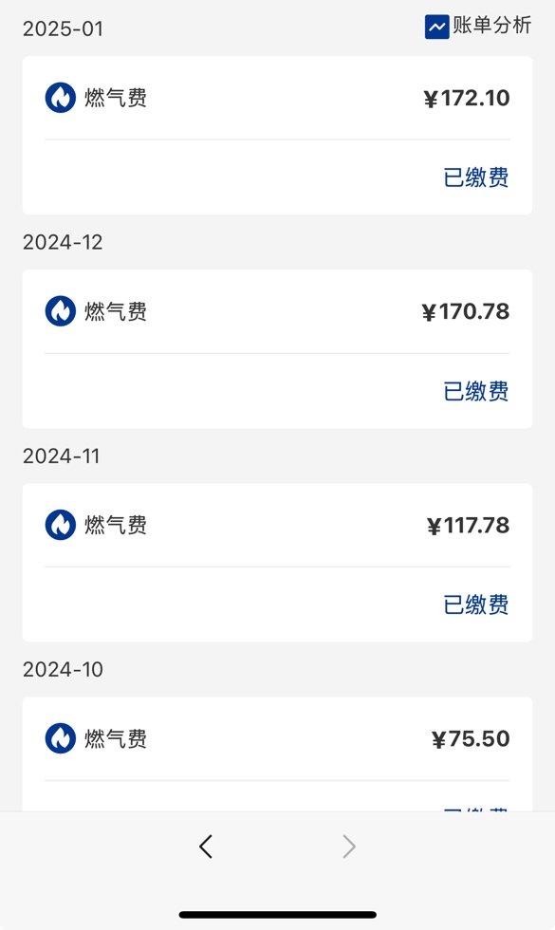
Task: Tap the home indicator bar at the bottom
Action: point(277,915)
